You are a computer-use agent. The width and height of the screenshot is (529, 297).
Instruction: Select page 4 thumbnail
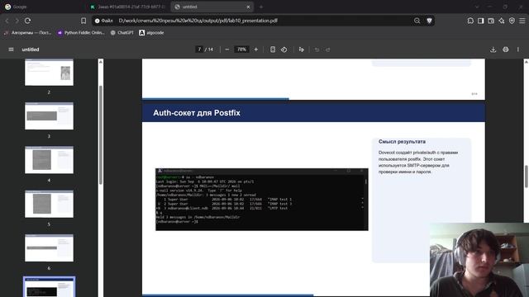click(49, 160)
